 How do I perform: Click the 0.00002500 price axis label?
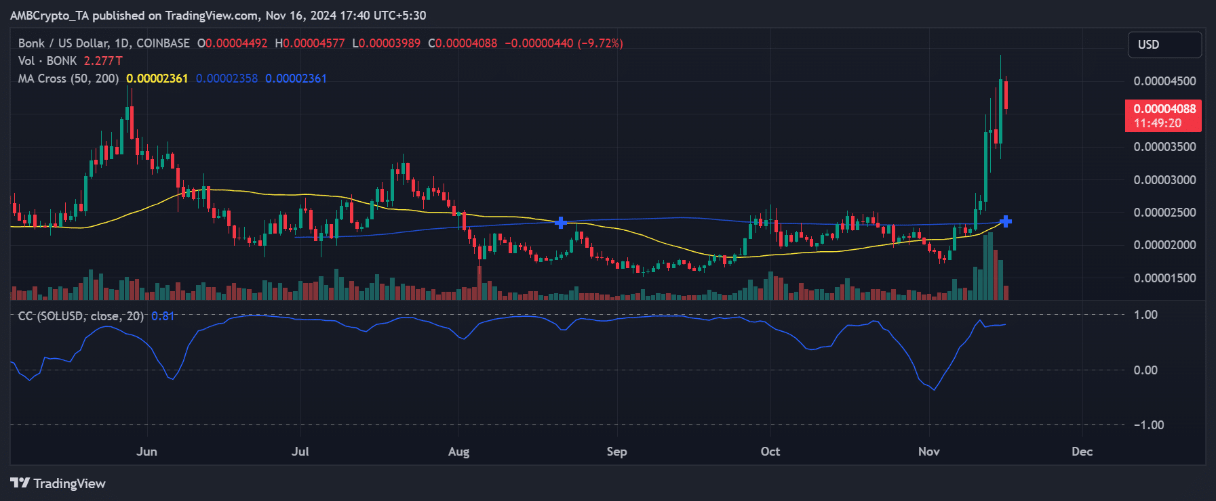click(x=1165, y=213)
